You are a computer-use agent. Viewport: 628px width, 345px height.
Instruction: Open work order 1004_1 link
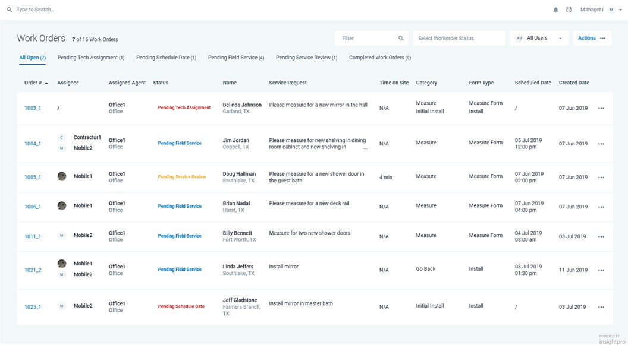pos(33,144)
